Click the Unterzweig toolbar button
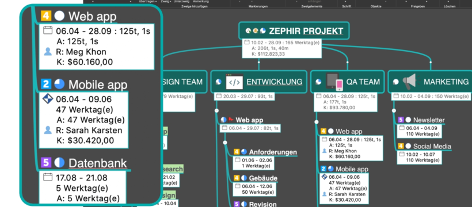The height and width of the screenshot is (207, 472). pos(181,2)
